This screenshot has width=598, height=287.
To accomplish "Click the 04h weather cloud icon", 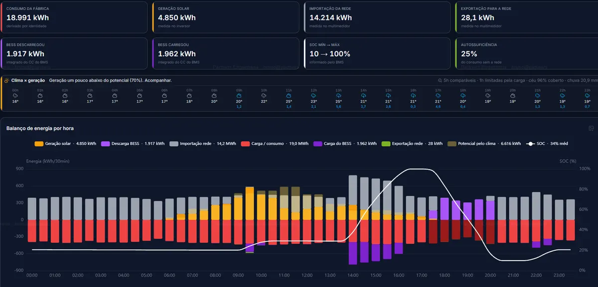I will (x=115, y=96).
